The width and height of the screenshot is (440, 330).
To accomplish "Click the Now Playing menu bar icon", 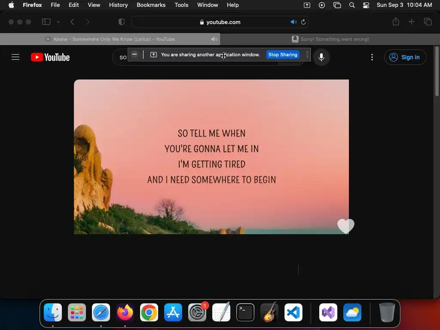I will (x=321, y=5).
